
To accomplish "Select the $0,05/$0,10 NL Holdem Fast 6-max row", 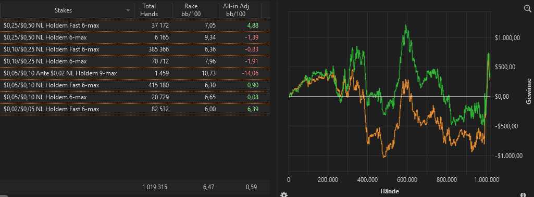I will (x=135, y=85).
